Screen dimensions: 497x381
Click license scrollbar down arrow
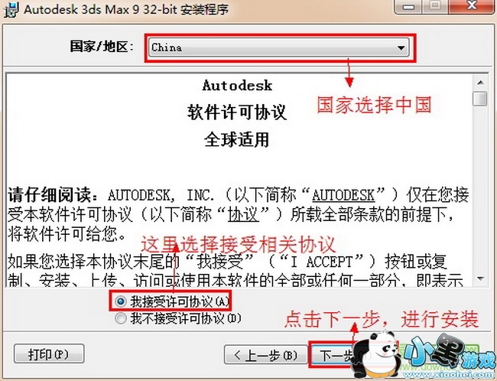pyautogui.click(x=480, y=278)
